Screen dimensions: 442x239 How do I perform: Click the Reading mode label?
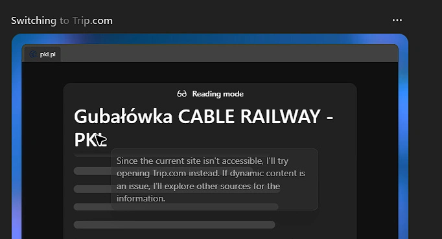point(218,94)
